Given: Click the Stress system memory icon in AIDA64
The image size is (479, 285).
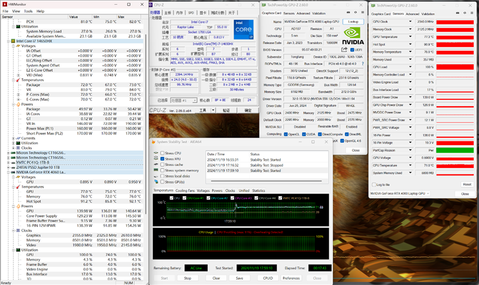Looking at the screenshot, I should click(x=156, y=170).
